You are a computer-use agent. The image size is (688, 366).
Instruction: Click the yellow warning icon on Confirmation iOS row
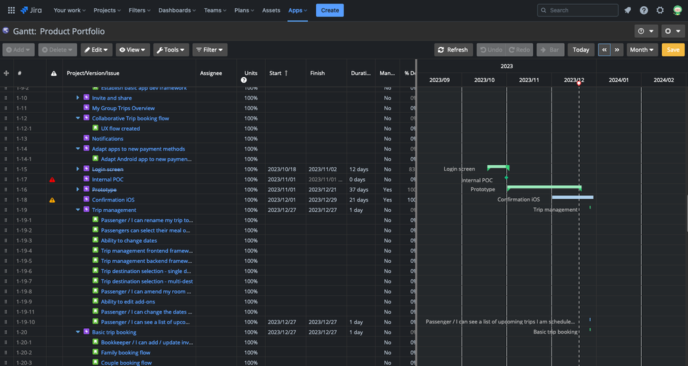pos(52,200)
